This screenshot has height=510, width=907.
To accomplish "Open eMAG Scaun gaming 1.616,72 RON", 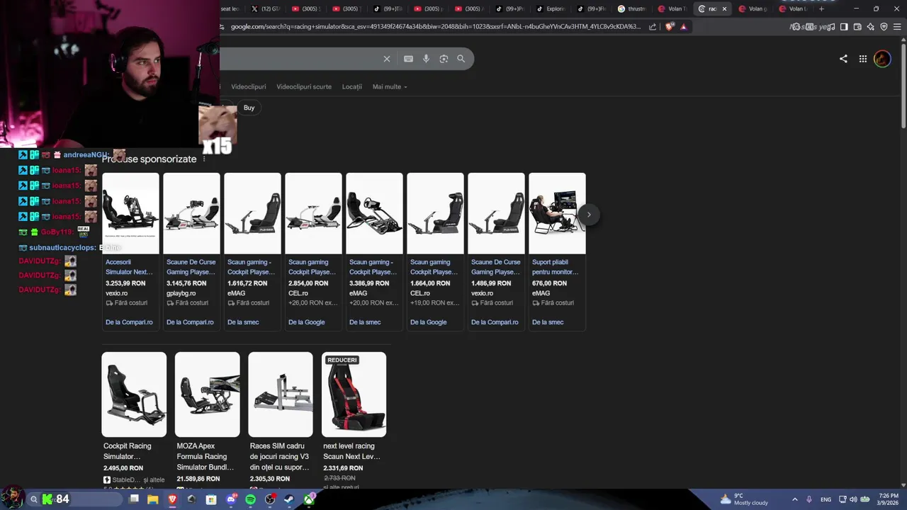I will tap(252, 251).
